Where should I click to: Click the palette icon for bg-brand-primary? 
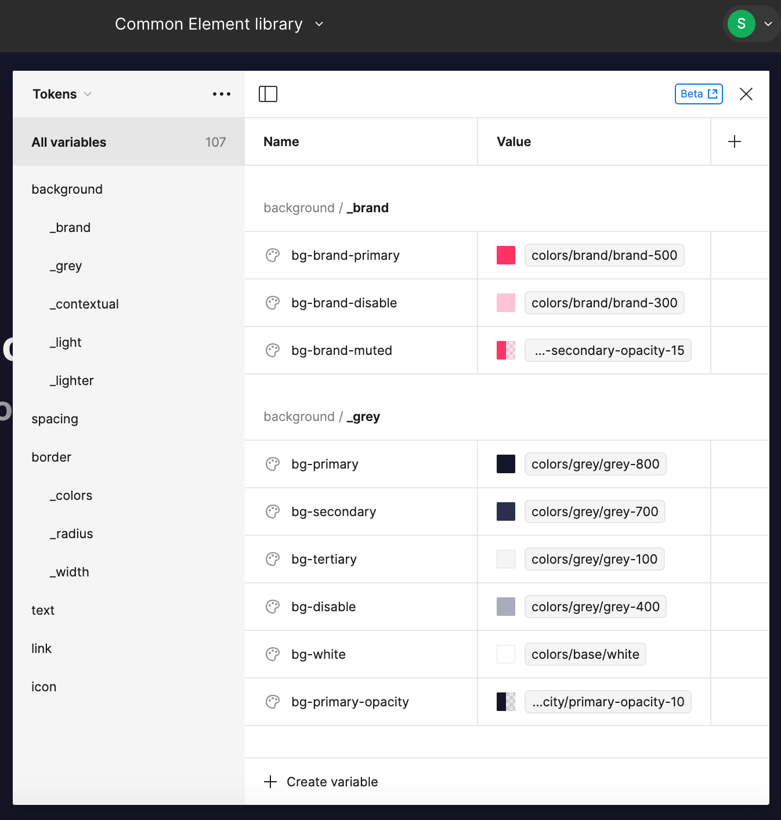tap(273, 255)
